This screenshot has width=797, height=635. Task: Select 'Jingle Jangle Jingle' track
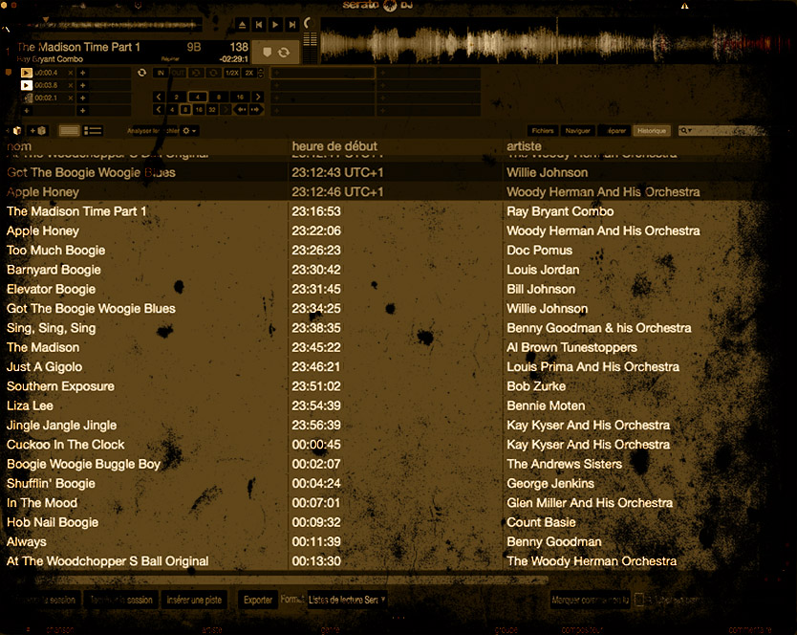coord(386,425)
